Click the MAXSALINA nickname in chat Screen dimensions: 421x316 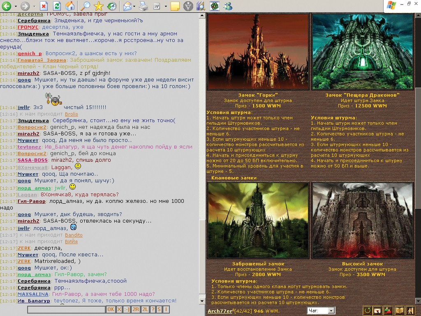point(33,294)
